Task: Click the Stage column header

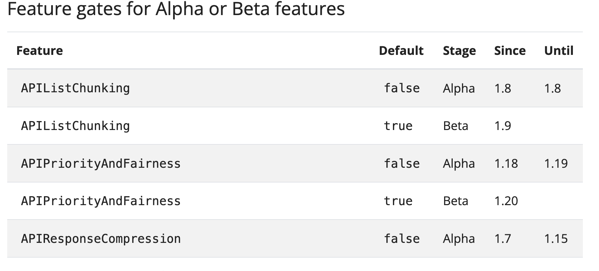Action: (459, 51)
